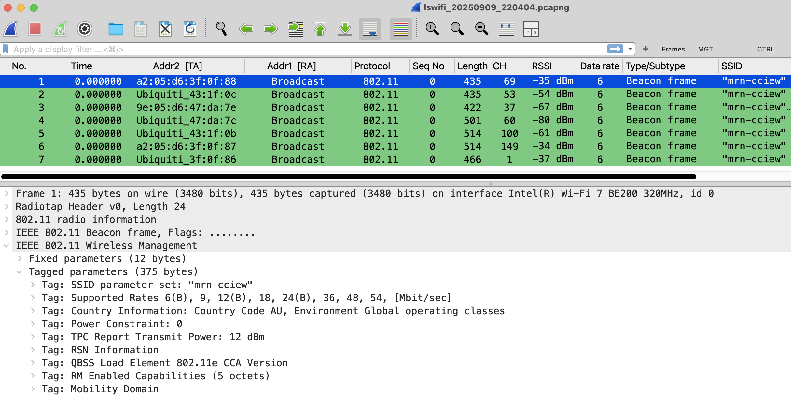Collapse the Tagged parameters tree
Screen dimensions: 791x395
click(20, 272)
